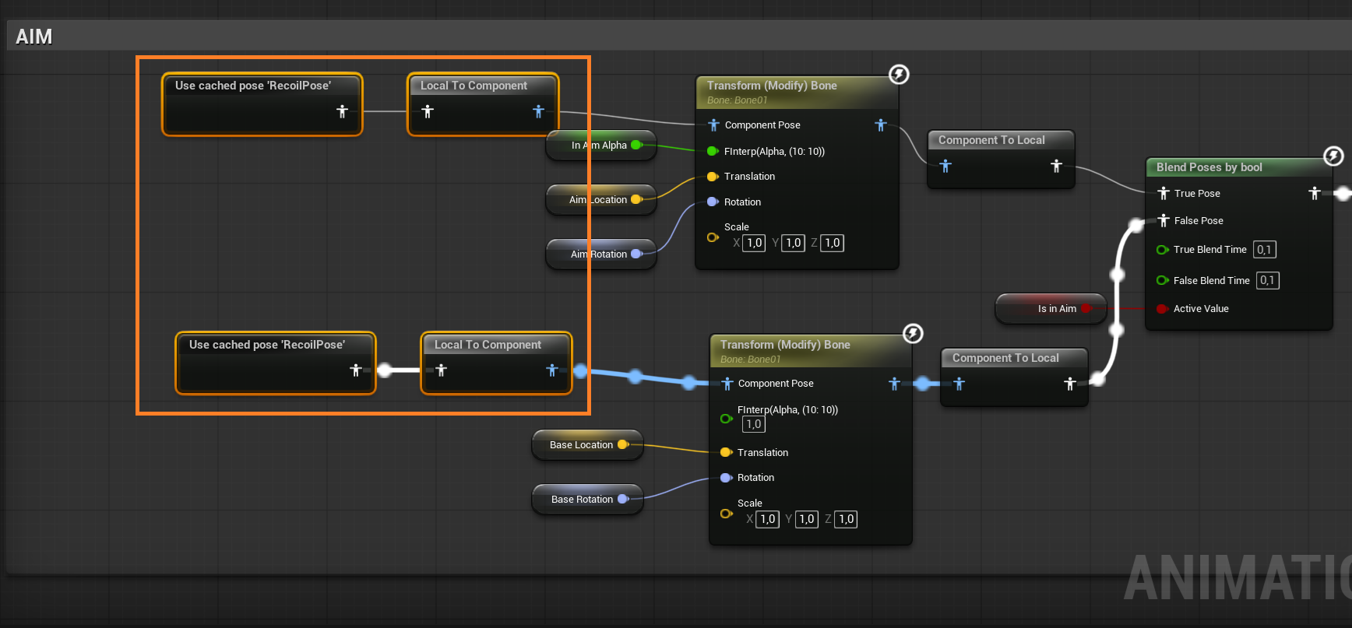This screenshot has width=1352, height=628.
Task: Select the AIM comment box title bar
Action: [623, 37]
